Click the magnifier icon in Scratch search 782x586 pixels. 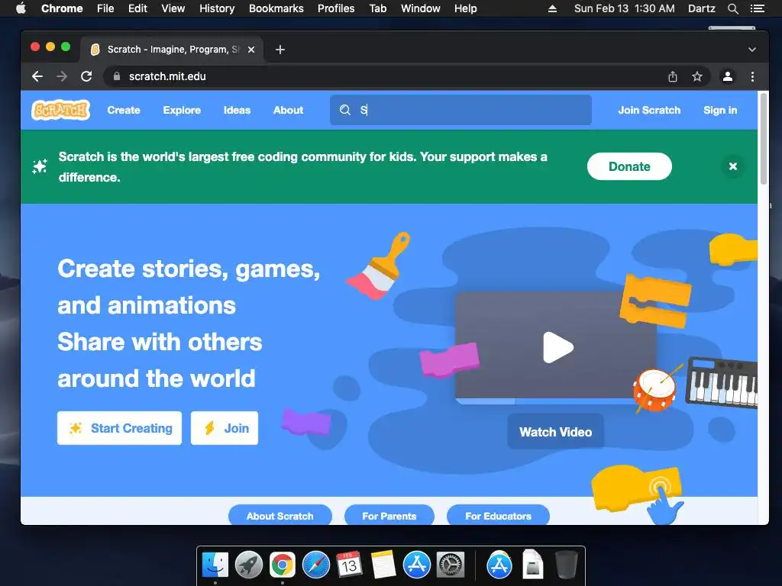[345, 110]
